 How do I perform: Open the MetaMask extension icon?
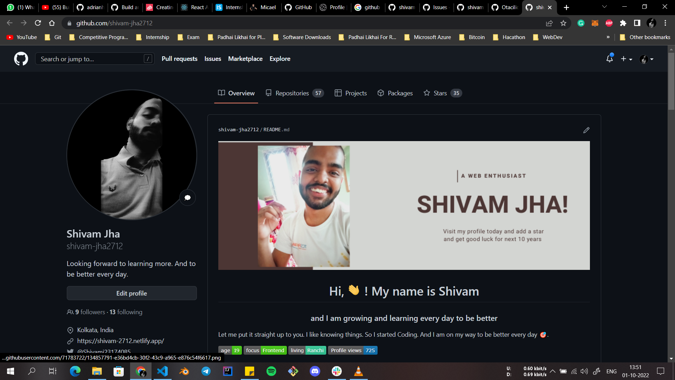[595, 23]
